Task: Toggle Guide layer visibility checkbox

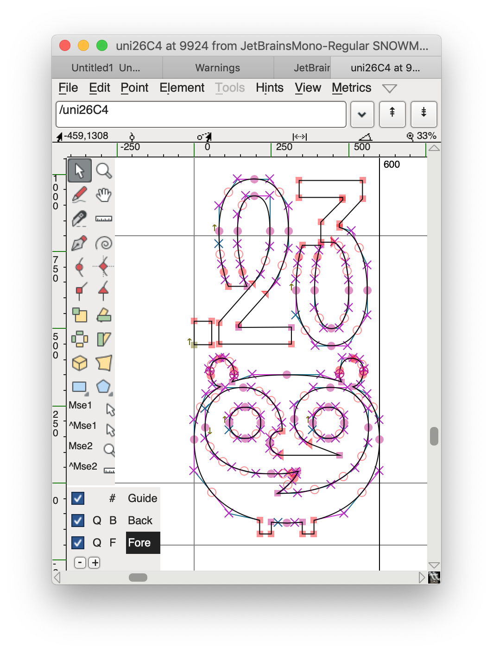Action: coord(78,498)
